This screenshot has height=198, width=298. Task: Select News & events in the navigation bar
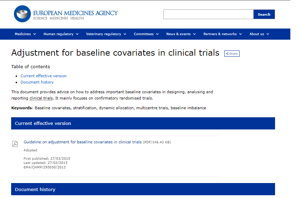click(x=181, y=34)
